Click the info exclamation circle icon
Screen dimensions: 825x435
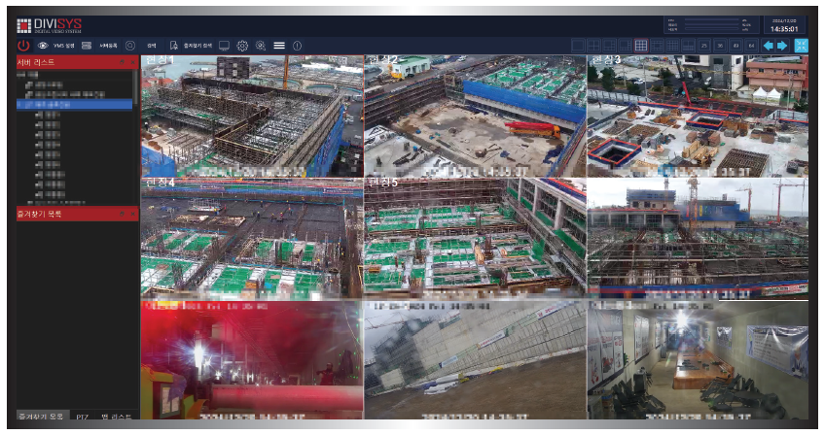(297, 46)
